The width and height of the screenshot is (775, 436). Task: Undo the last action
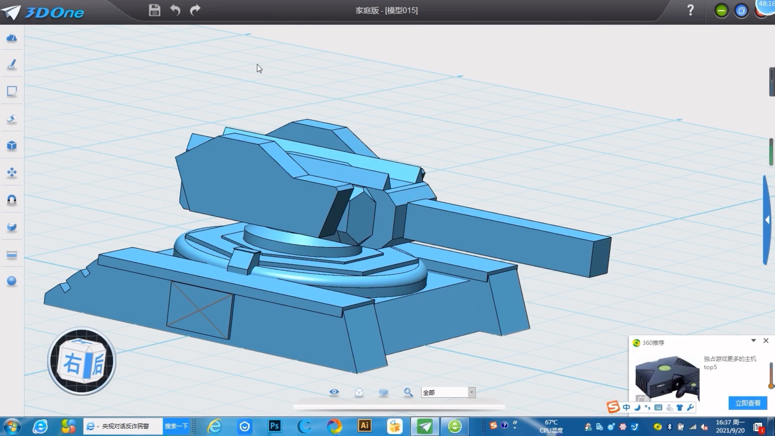(x=175, y=10)
